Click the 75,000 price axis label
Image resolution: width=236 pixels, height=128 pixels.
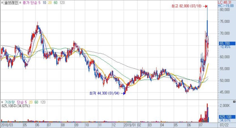[225, 21]
